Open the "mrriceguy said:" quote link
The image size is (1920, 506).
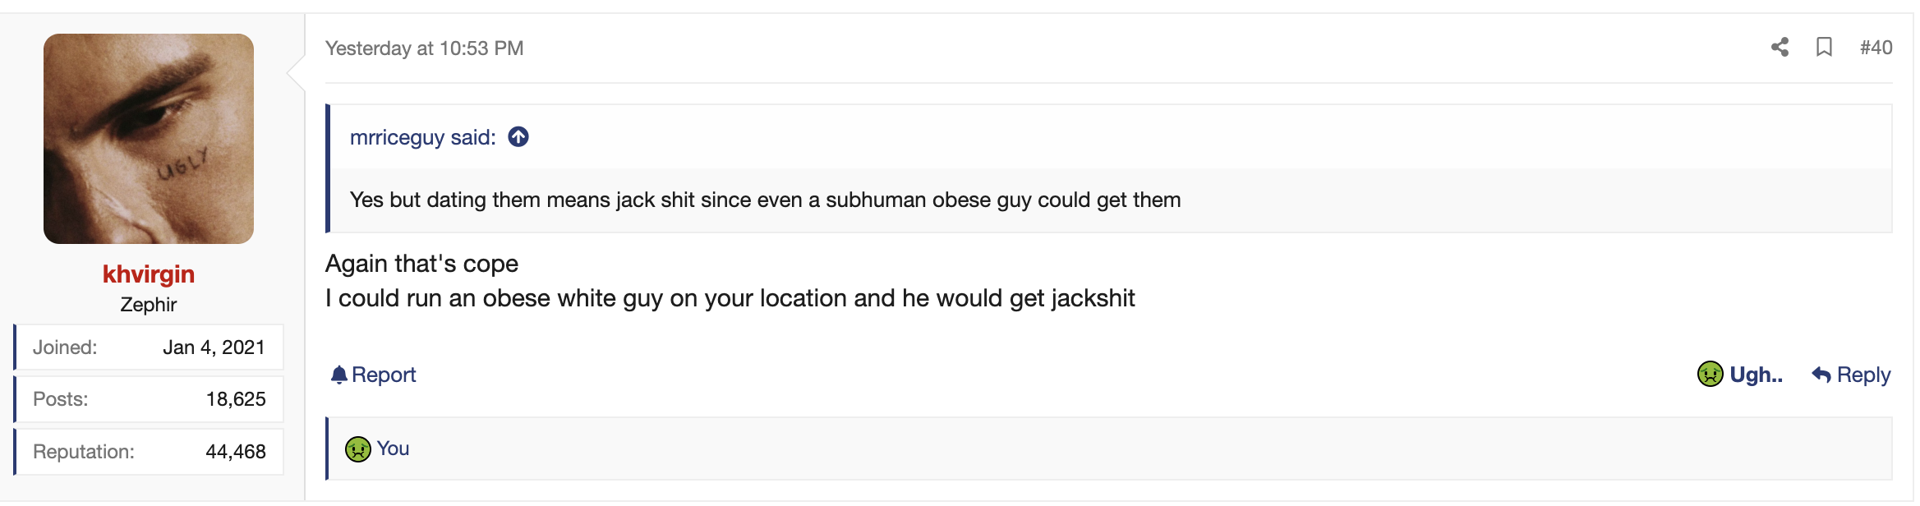click(422, 137)
